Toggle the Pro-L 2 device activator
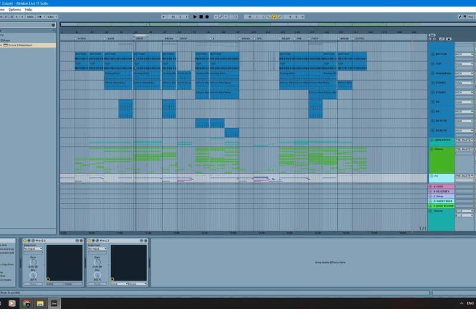This screenshot has width=476, height=321. (x=89, y=241)
